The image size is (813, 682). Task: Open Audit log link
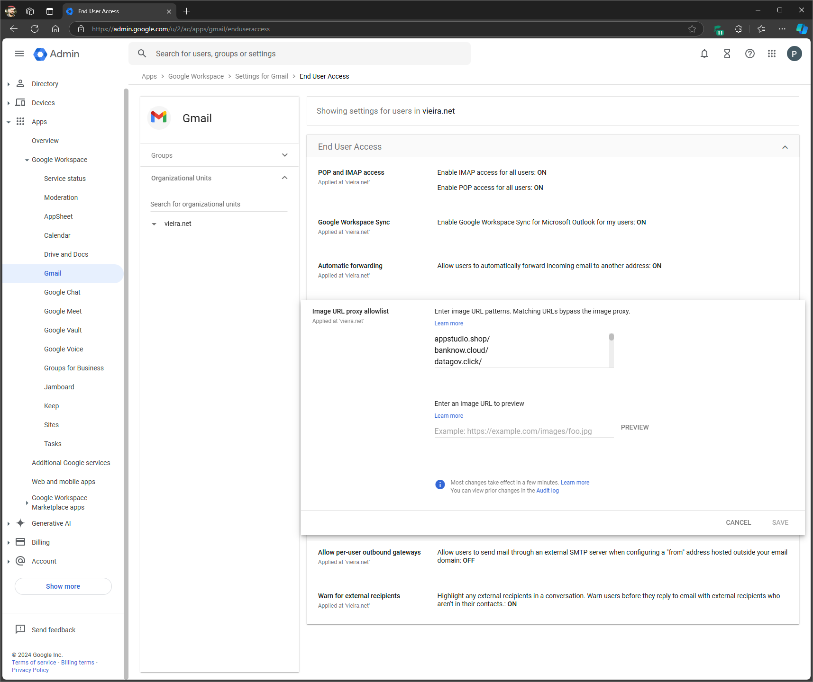(x=548, y=491)
